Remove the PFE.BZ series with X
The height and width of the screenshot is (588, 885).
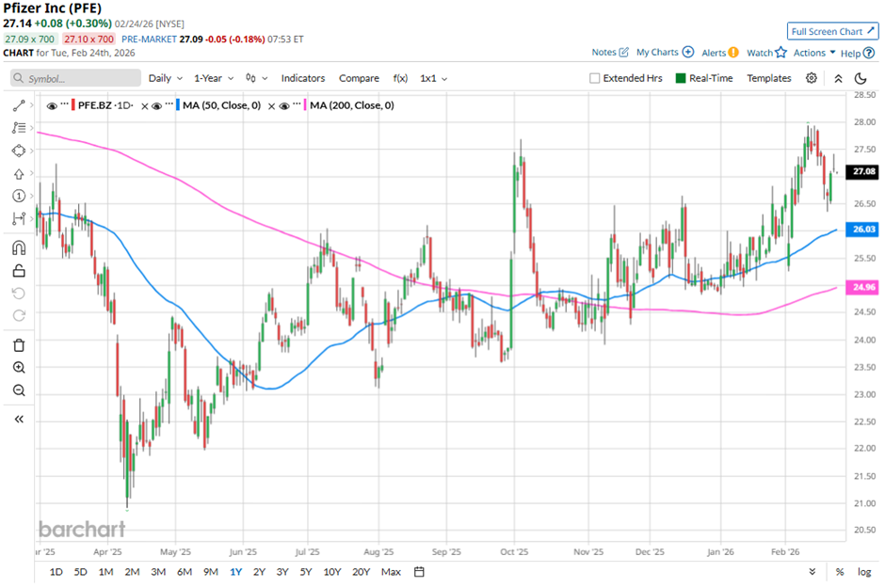[144, 106]
